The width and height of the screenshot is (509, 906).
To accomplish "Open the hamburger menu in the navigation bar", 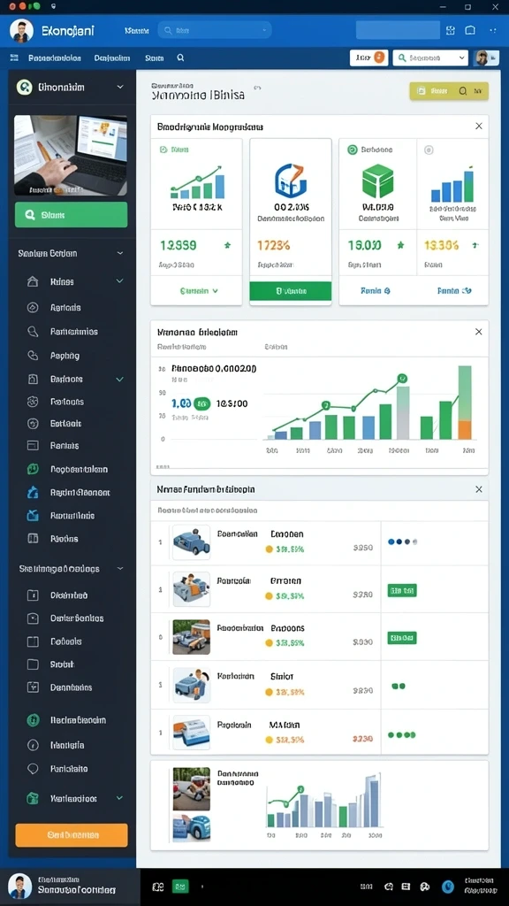I will point(14,58).
